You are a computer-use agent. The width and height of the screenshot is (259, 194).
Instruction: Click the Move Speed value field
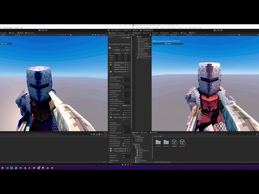click(x=126, y=79)
